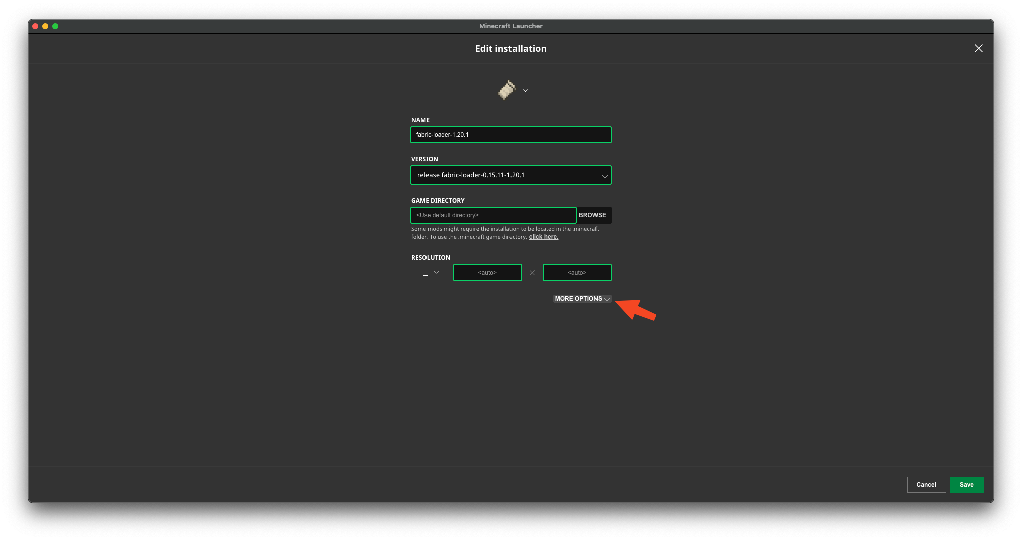Click the Game Directory path field

click(493, 215)
